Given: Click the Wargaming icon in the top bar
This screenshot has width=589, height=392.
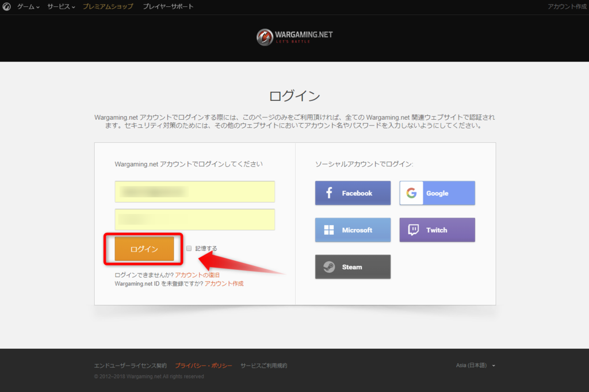Looking at the screenshot, I should click(x=6, y=6).
